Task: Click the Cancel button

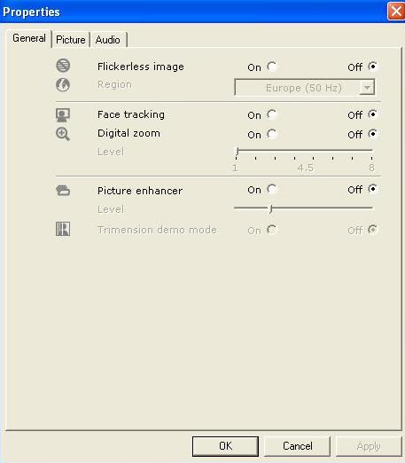Action: pyautogui.click(x=297, y=446)
